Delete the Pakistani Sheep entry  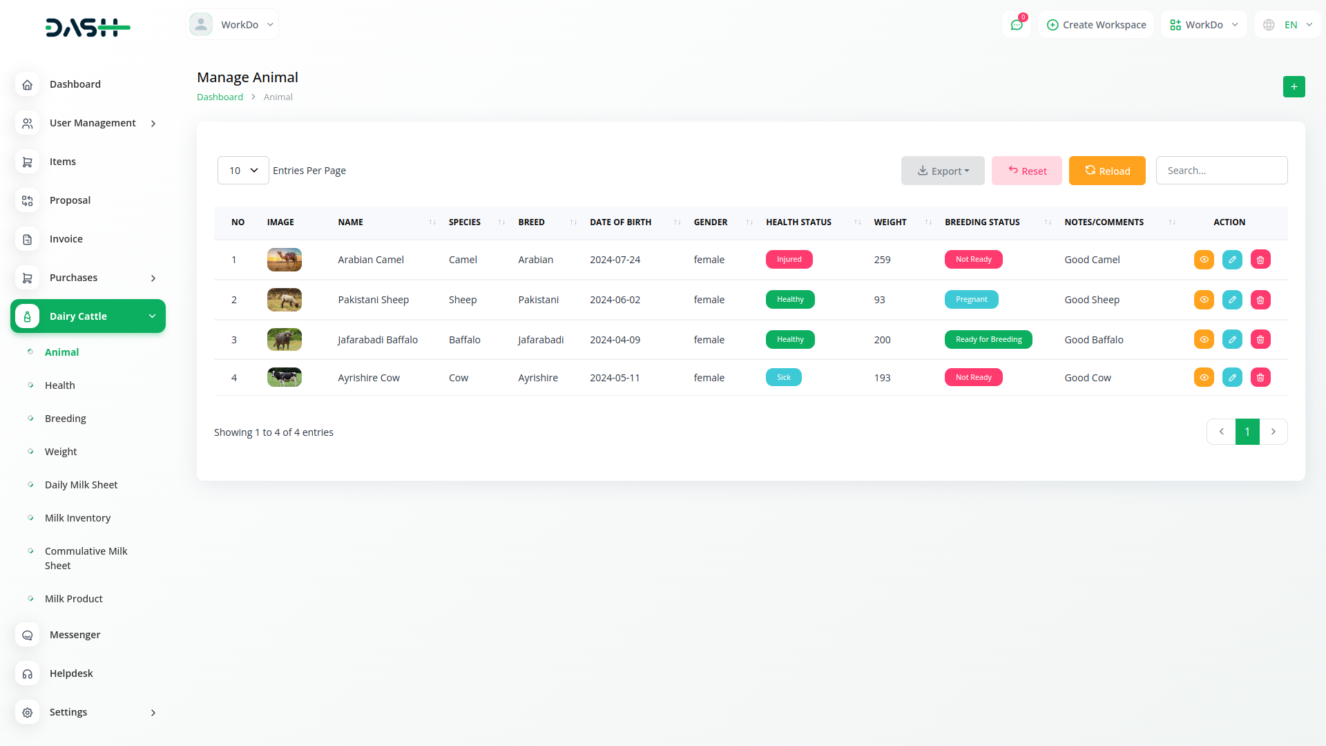[x=1260, y=300]
